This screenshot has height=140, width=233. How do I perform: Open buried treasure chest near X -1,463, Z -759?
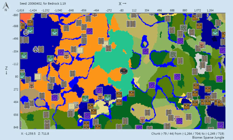(30, 23)
